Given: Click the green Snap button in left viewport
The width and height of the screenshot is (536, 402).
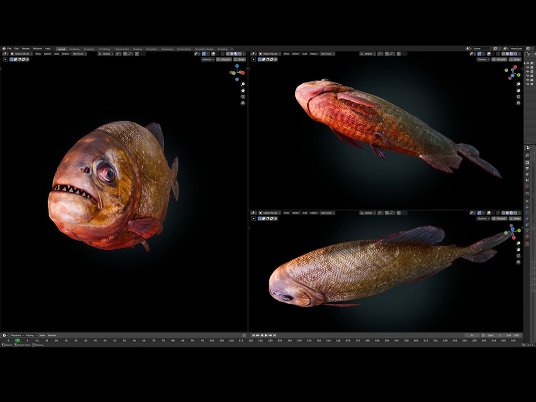Looking at the screenshot, I should (240, 59).
